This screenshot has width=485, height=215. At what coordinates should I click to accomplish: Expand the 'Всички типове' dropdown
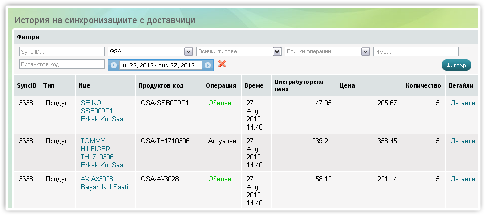238,52
